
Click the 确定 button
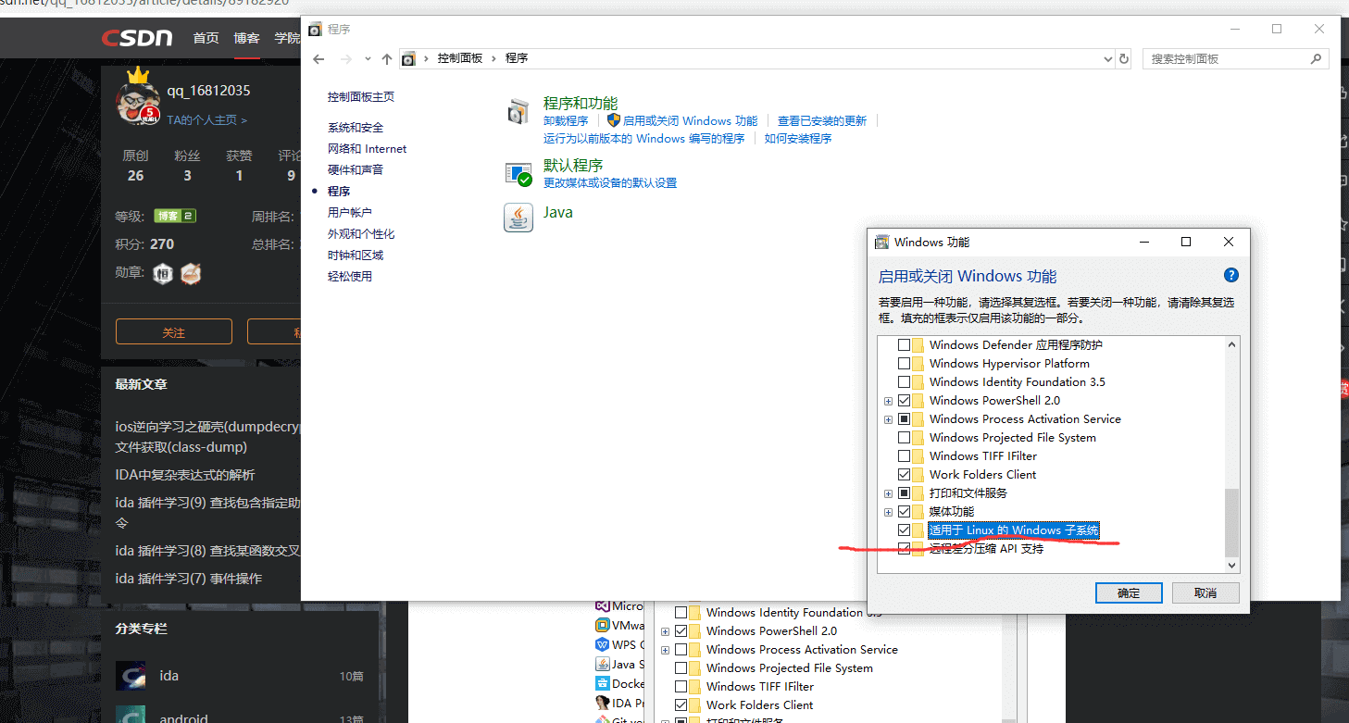[1128, 592]
